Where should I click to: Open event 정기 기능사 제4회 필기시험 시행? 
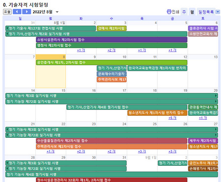point(111,174)
